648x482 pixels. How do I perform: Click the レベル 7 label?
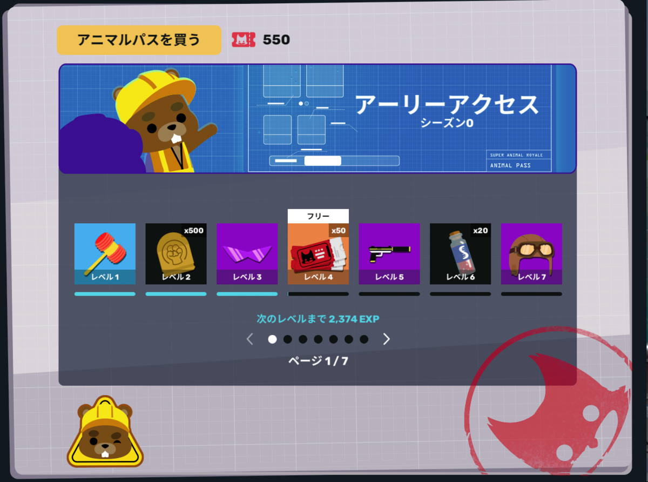(x=531, y=277)
